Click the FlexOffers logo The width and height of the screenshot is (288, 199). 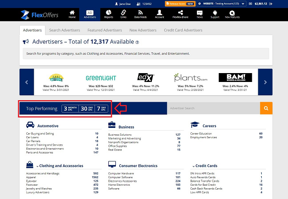40,15
